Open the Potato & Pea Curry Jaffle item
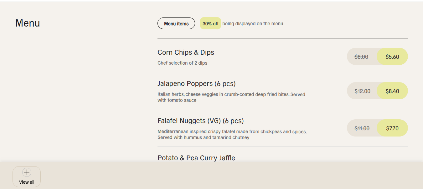The height and width of the screenshot is (189, 423). click(196, 158)
